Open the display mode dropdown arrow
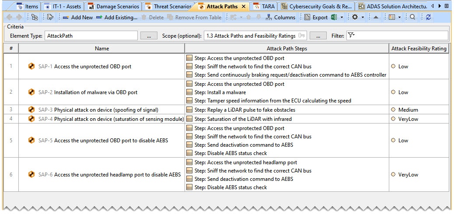Screen dimensions: 454x215 coord(399,18)
